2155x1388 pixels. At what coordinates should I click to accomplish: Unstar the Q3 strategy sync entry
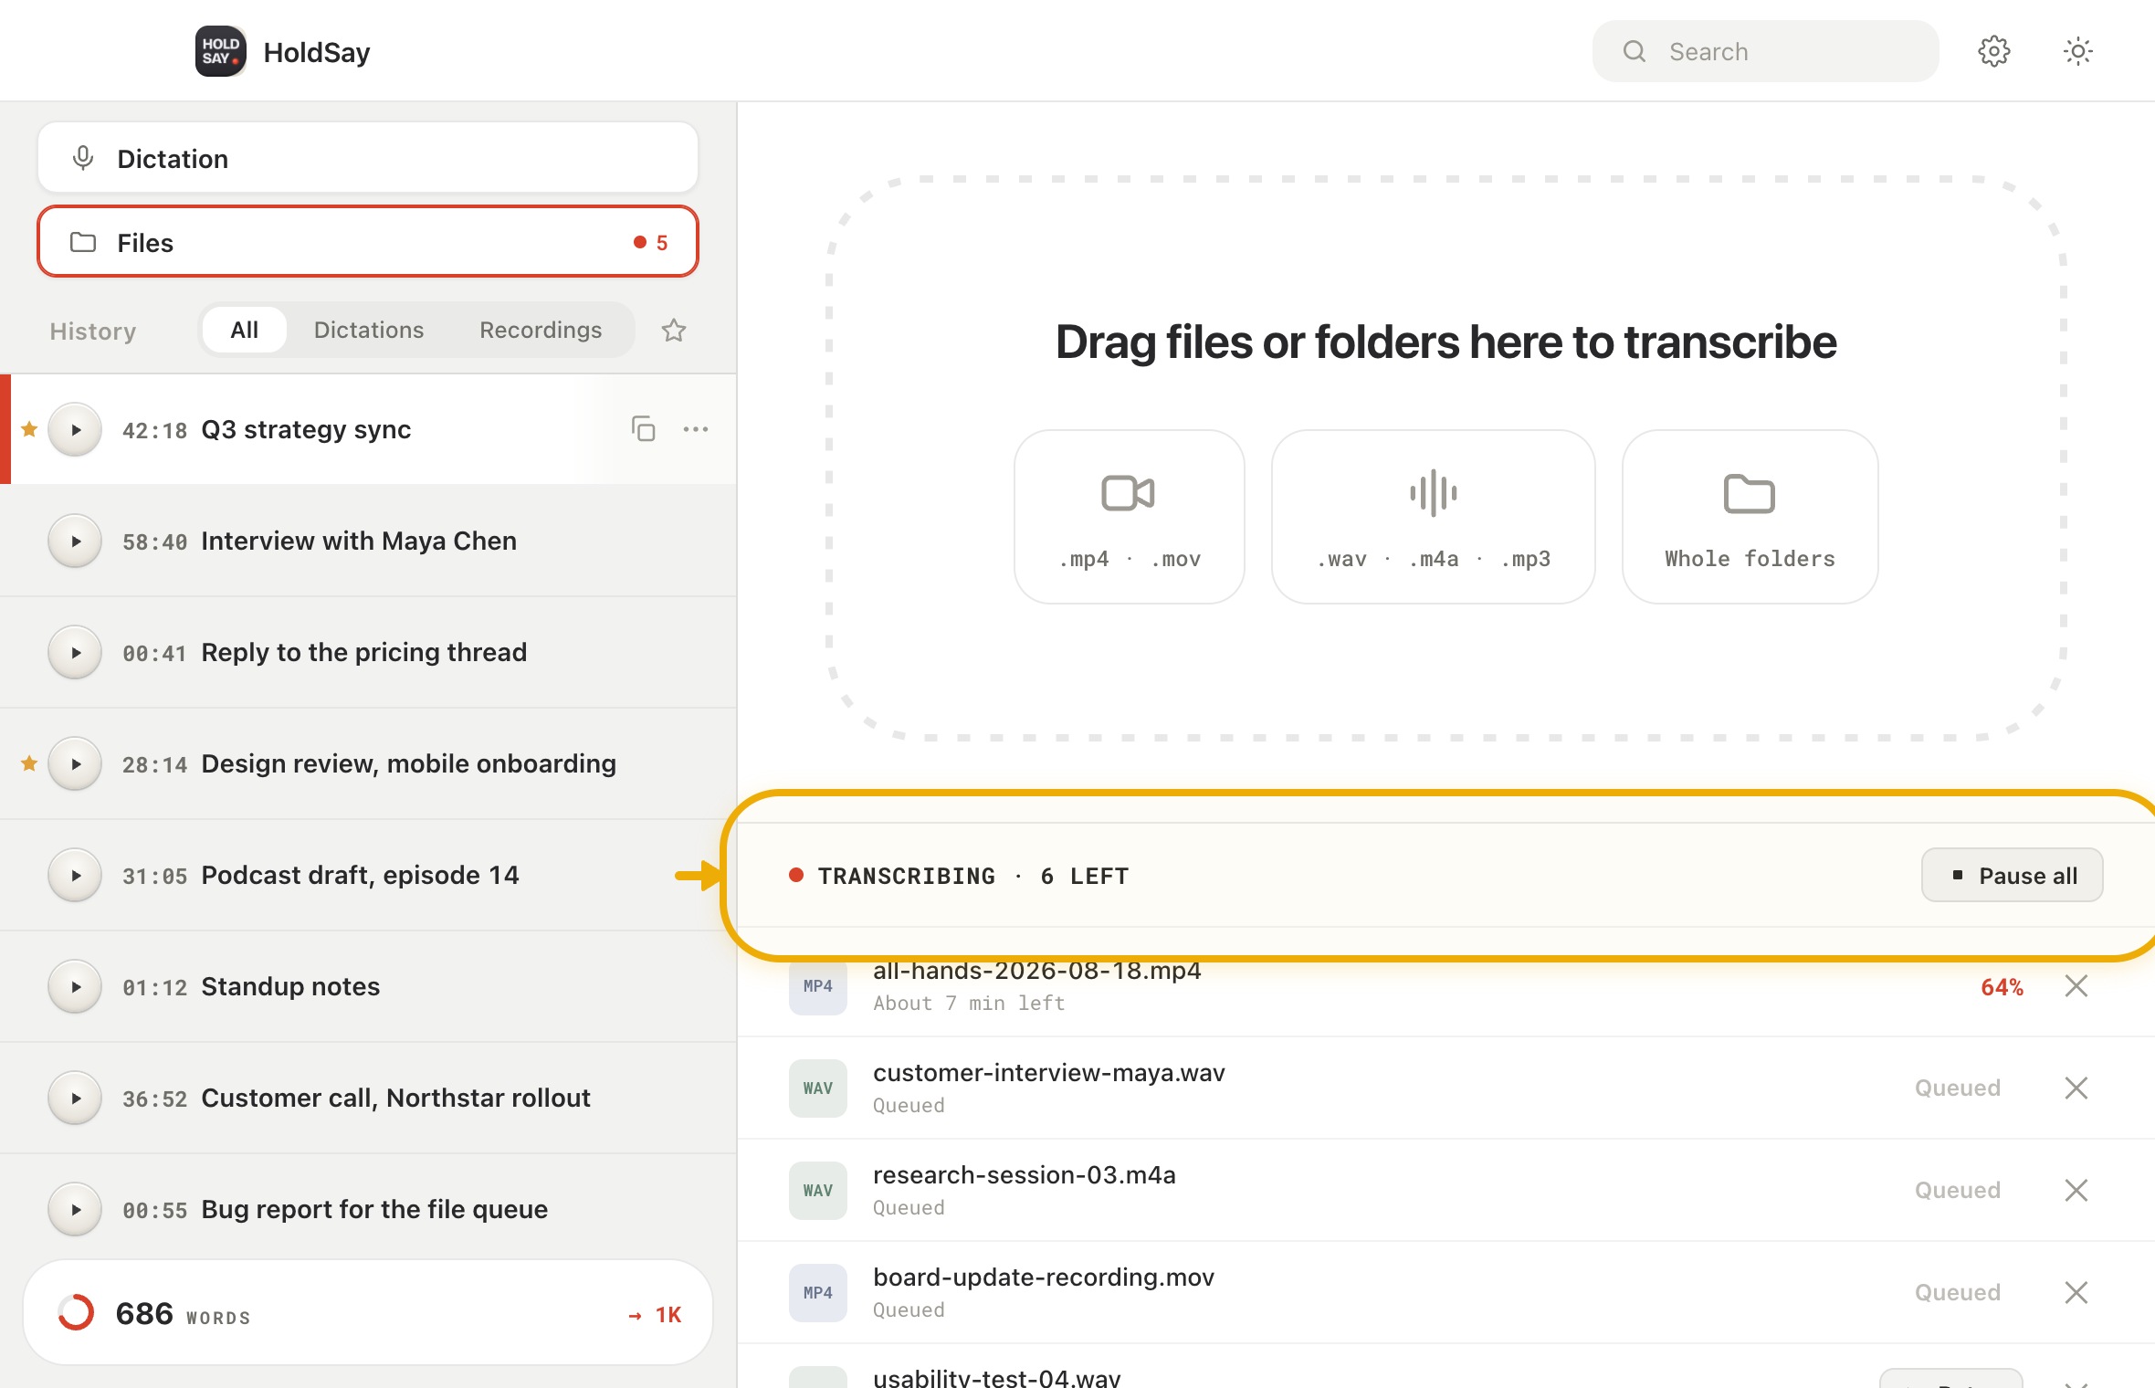click(29, 429)
